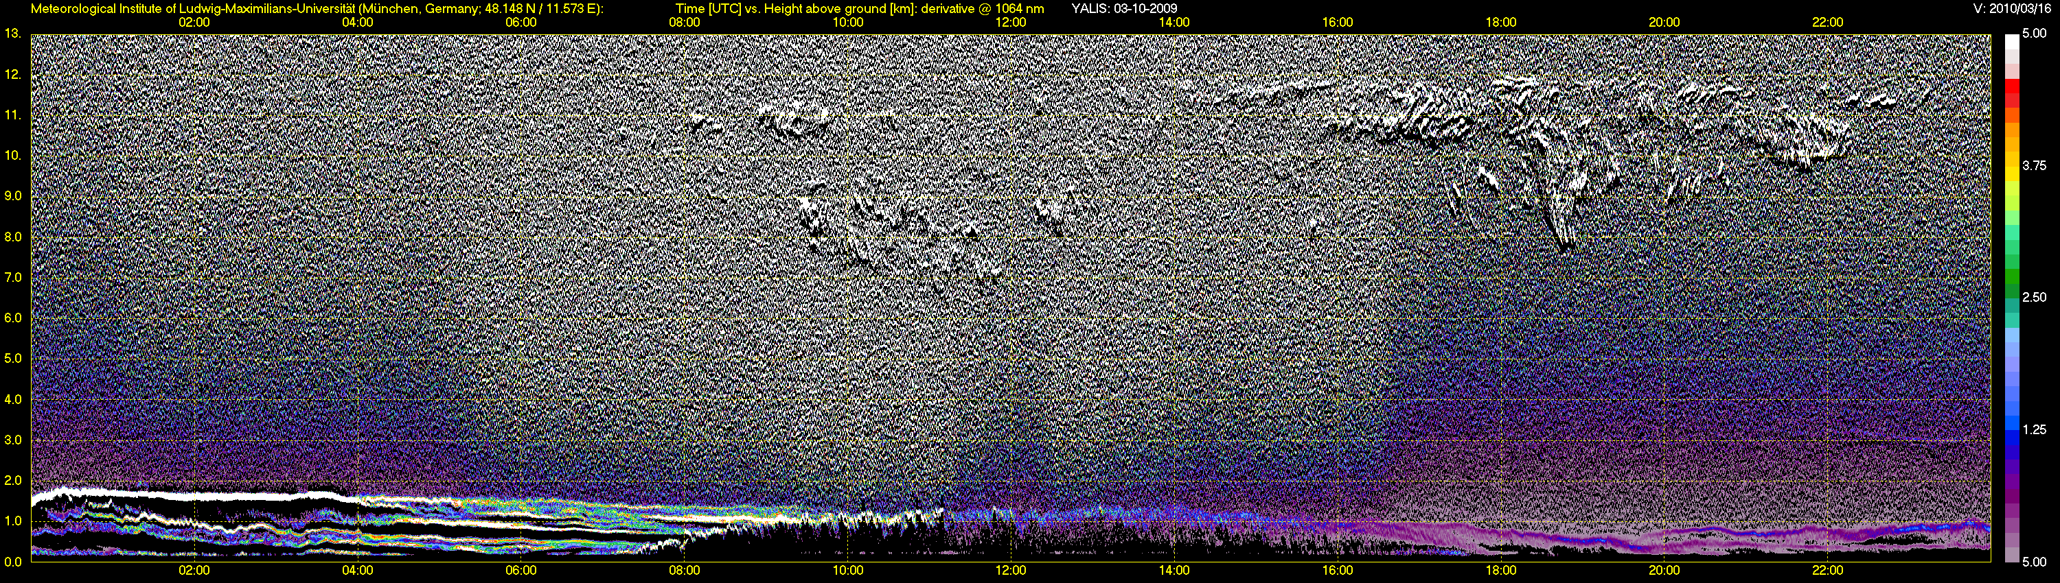The image size is (2060, 583).
Task: Click the 5.00 value atop the color scale
Action: 2035,34
